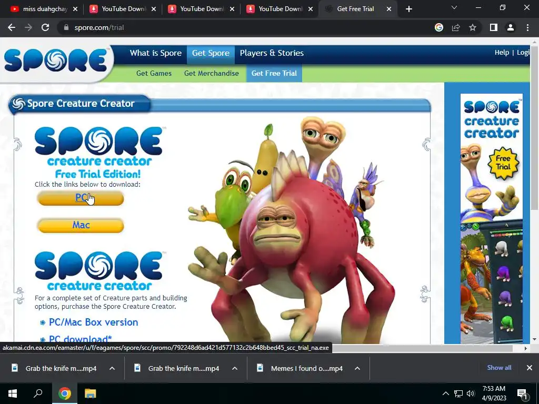Show all downloads
The image size is (539, 404).
point(499,368)
